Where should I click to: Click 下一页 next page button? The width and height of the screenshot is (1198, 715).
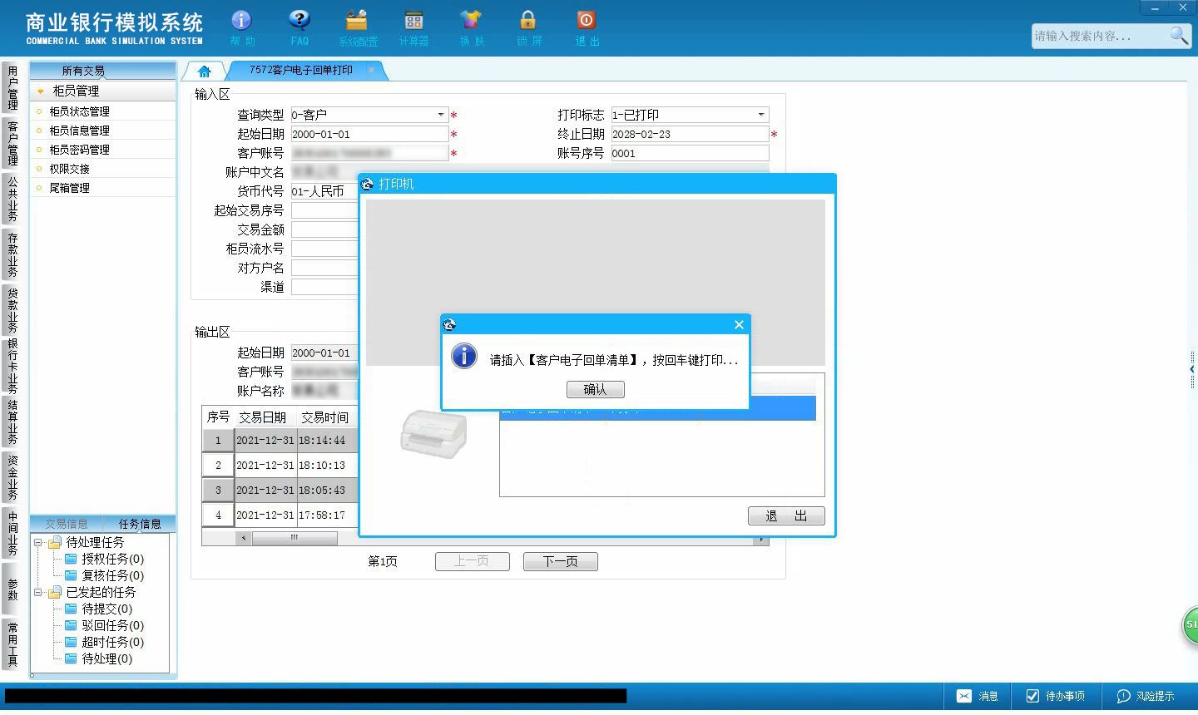tap(560, 561)
